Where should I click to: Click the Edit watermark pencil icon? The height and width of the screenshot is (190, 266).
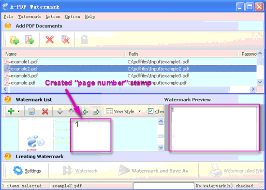32,111
